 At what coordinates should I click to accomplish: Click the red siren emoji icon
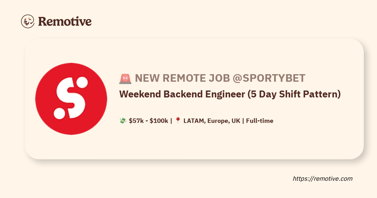pyautogui.click(x=125, y=78)
